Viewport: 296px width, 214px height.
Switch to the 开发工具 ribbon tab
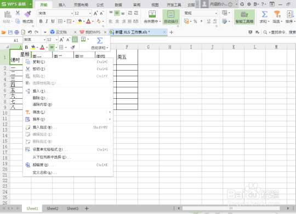pyautogui.click(x=174, y=5)
